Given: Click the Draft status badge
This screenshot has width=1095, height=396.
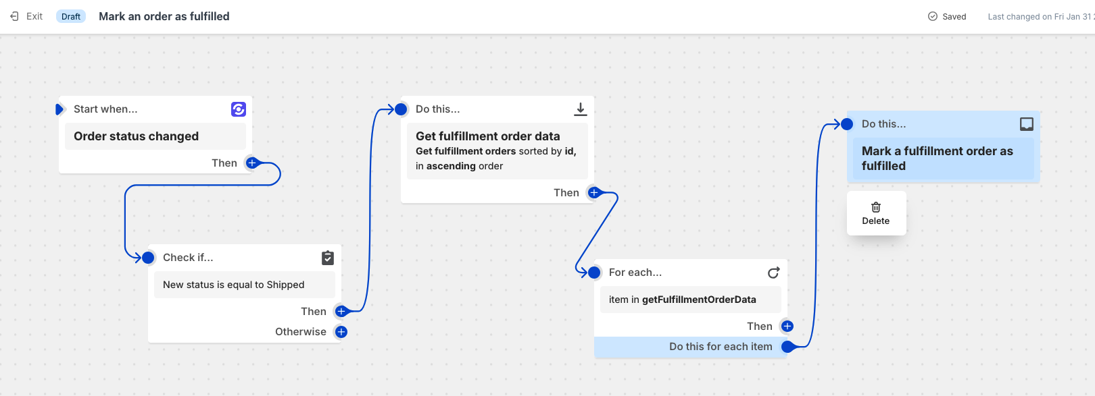Looking at the screenshot, I should coord(71,16).
